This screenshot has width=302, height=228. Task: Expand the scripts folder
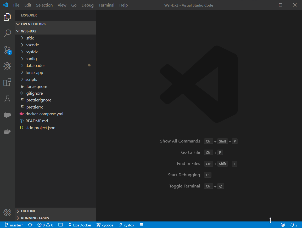coord(55,79)
